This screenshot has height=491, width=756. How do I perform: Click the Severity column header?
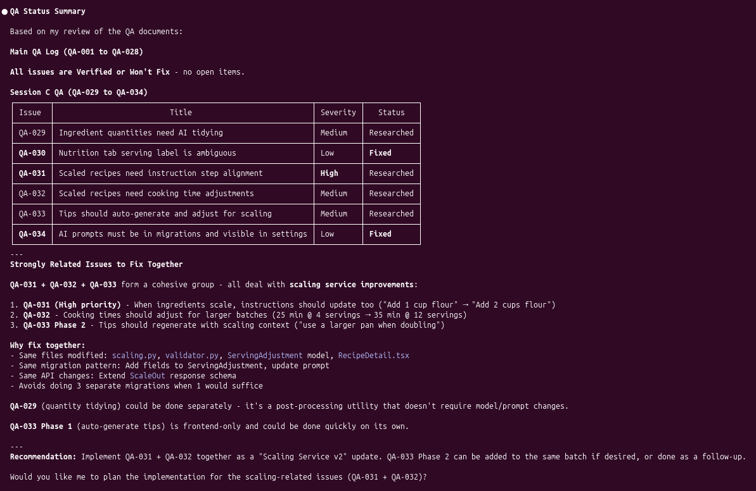[x=338, y=113]
